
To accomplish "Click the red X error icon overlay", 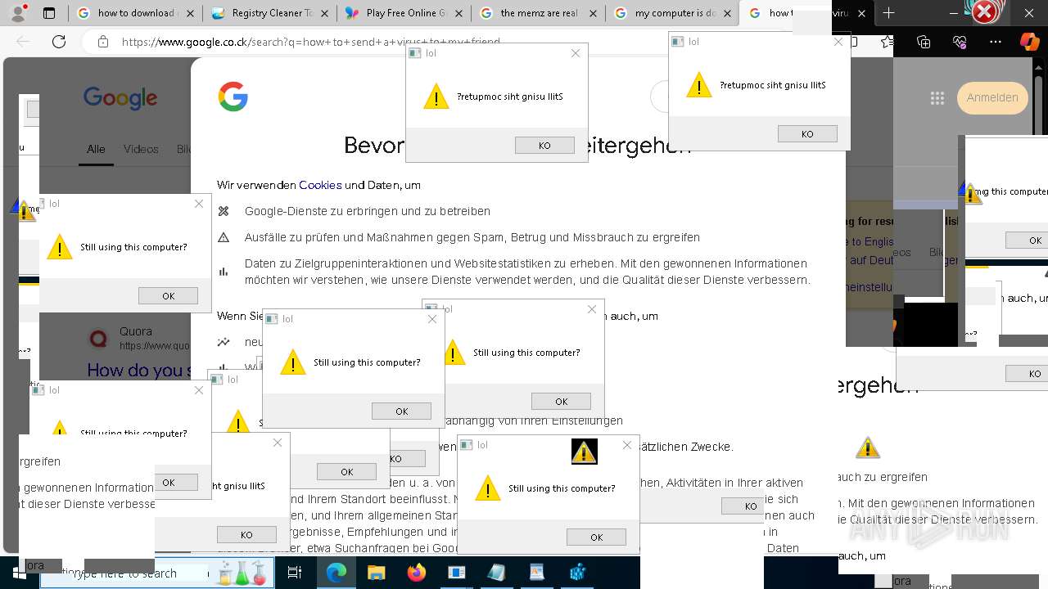I will point(984,11).
